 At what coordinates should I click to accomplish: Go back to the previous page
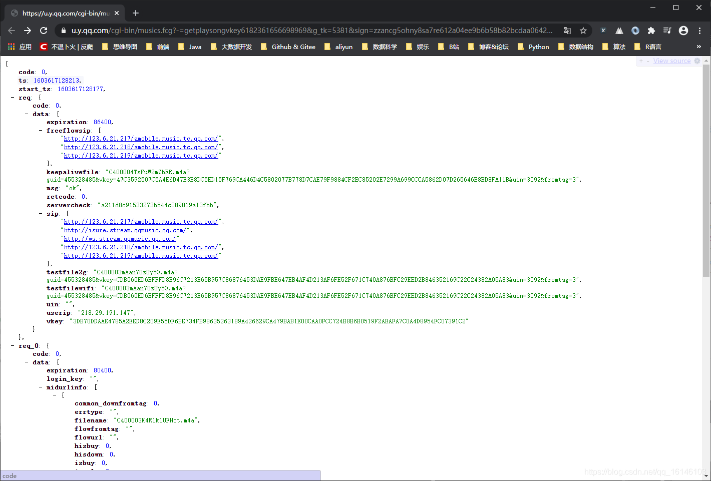coord(12,31)
